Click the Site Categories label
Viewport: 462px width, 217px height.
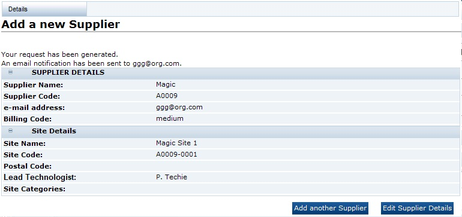(x=34, y=189)
